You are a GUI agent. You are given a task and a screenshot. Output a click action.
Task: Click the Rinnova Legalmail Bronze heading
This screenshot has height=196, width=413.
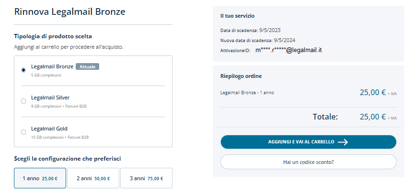click(x=70, y=11)
